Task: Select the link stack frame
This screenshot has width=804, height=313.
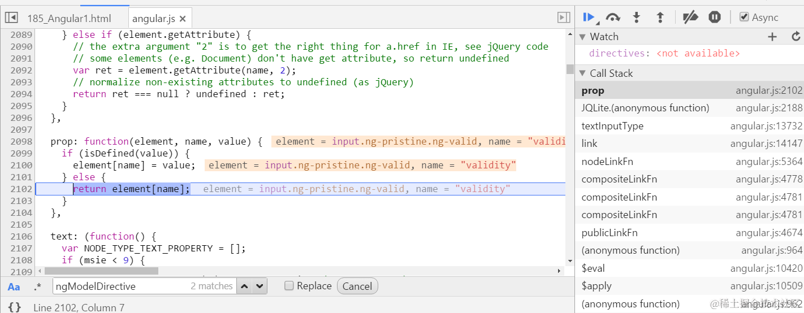Action: (689, 144)
